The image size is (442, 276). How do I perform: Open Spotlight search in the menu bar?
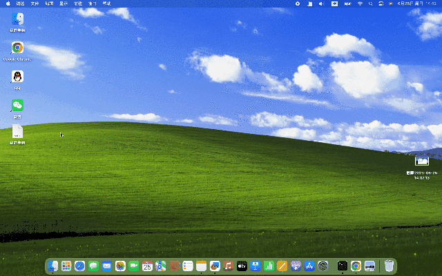coord(371,3)
